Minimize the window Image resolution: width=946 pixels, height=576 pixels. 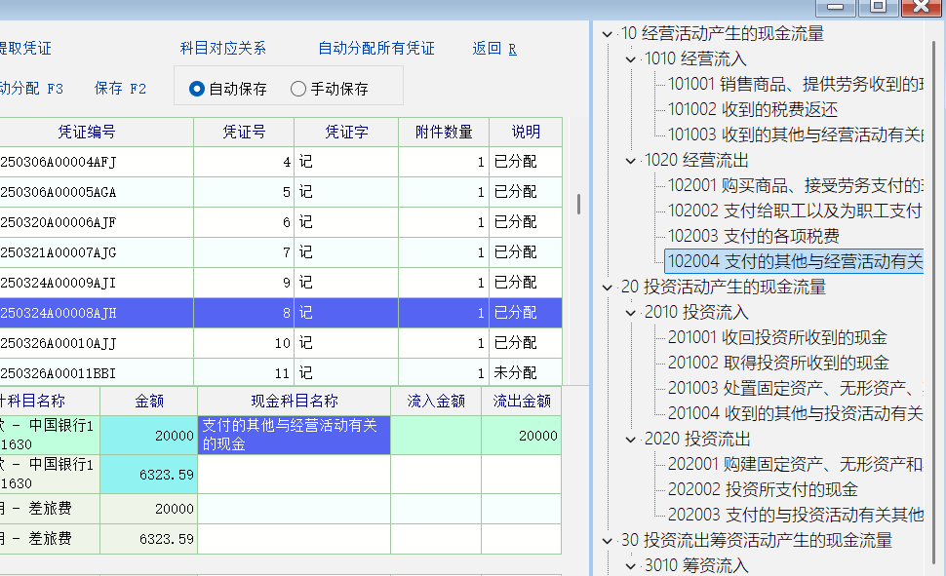click(836, 7)
